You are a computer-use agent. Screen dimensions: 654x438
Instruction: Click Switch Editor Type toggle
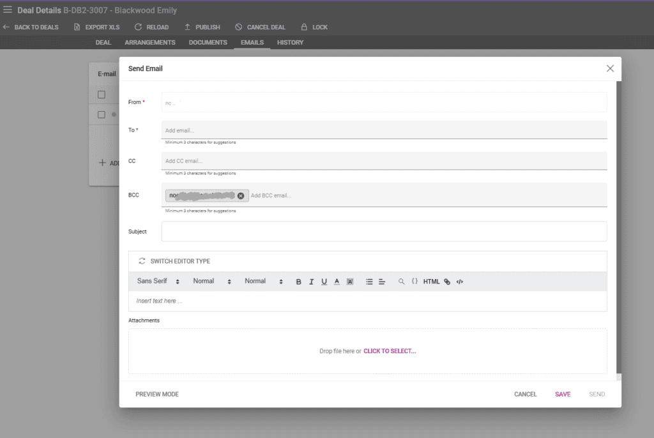coord(174,261)
